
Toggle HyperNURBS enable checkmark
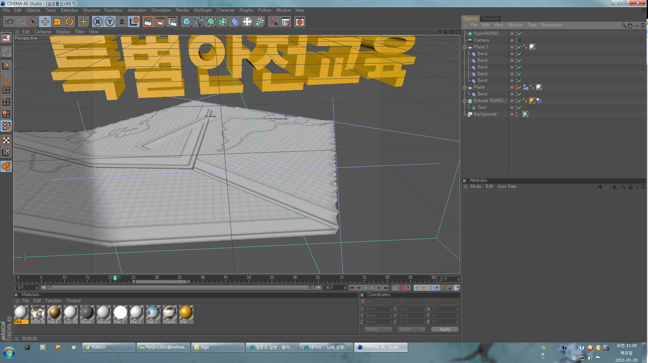[x=520, y=34]
